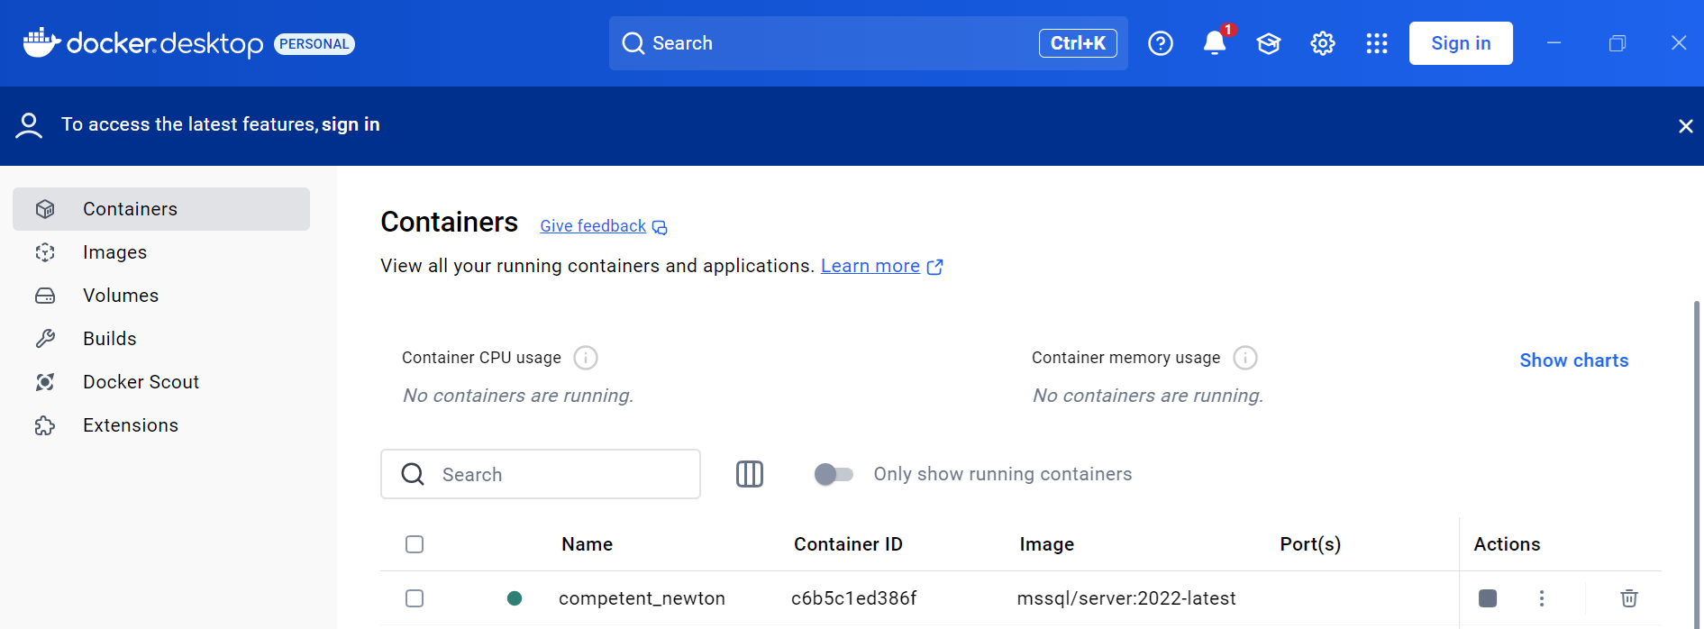Image resolution: width=1704 pixels, height=629 pixels.
Task: Open the Give feedback link
Action: pyautogui.click(x=593, y=226)
